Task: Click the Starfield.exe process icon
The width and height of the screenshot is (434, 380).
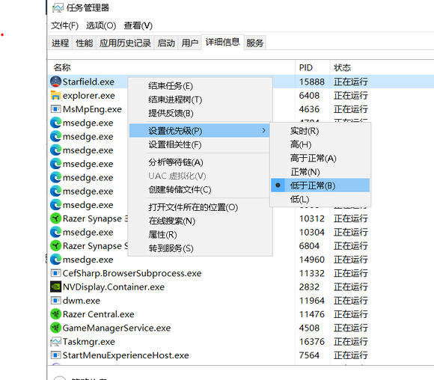Action: 55,82
